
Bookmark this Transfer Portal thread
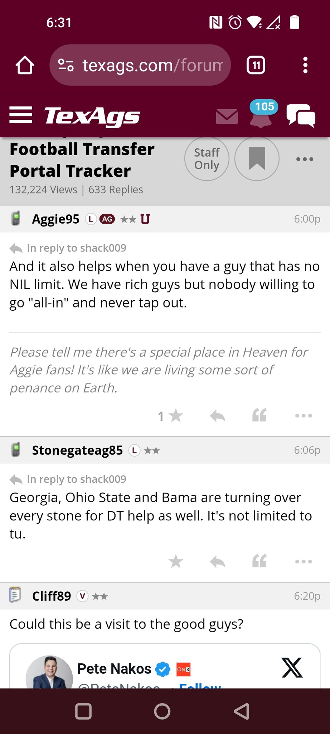[257, 159]
